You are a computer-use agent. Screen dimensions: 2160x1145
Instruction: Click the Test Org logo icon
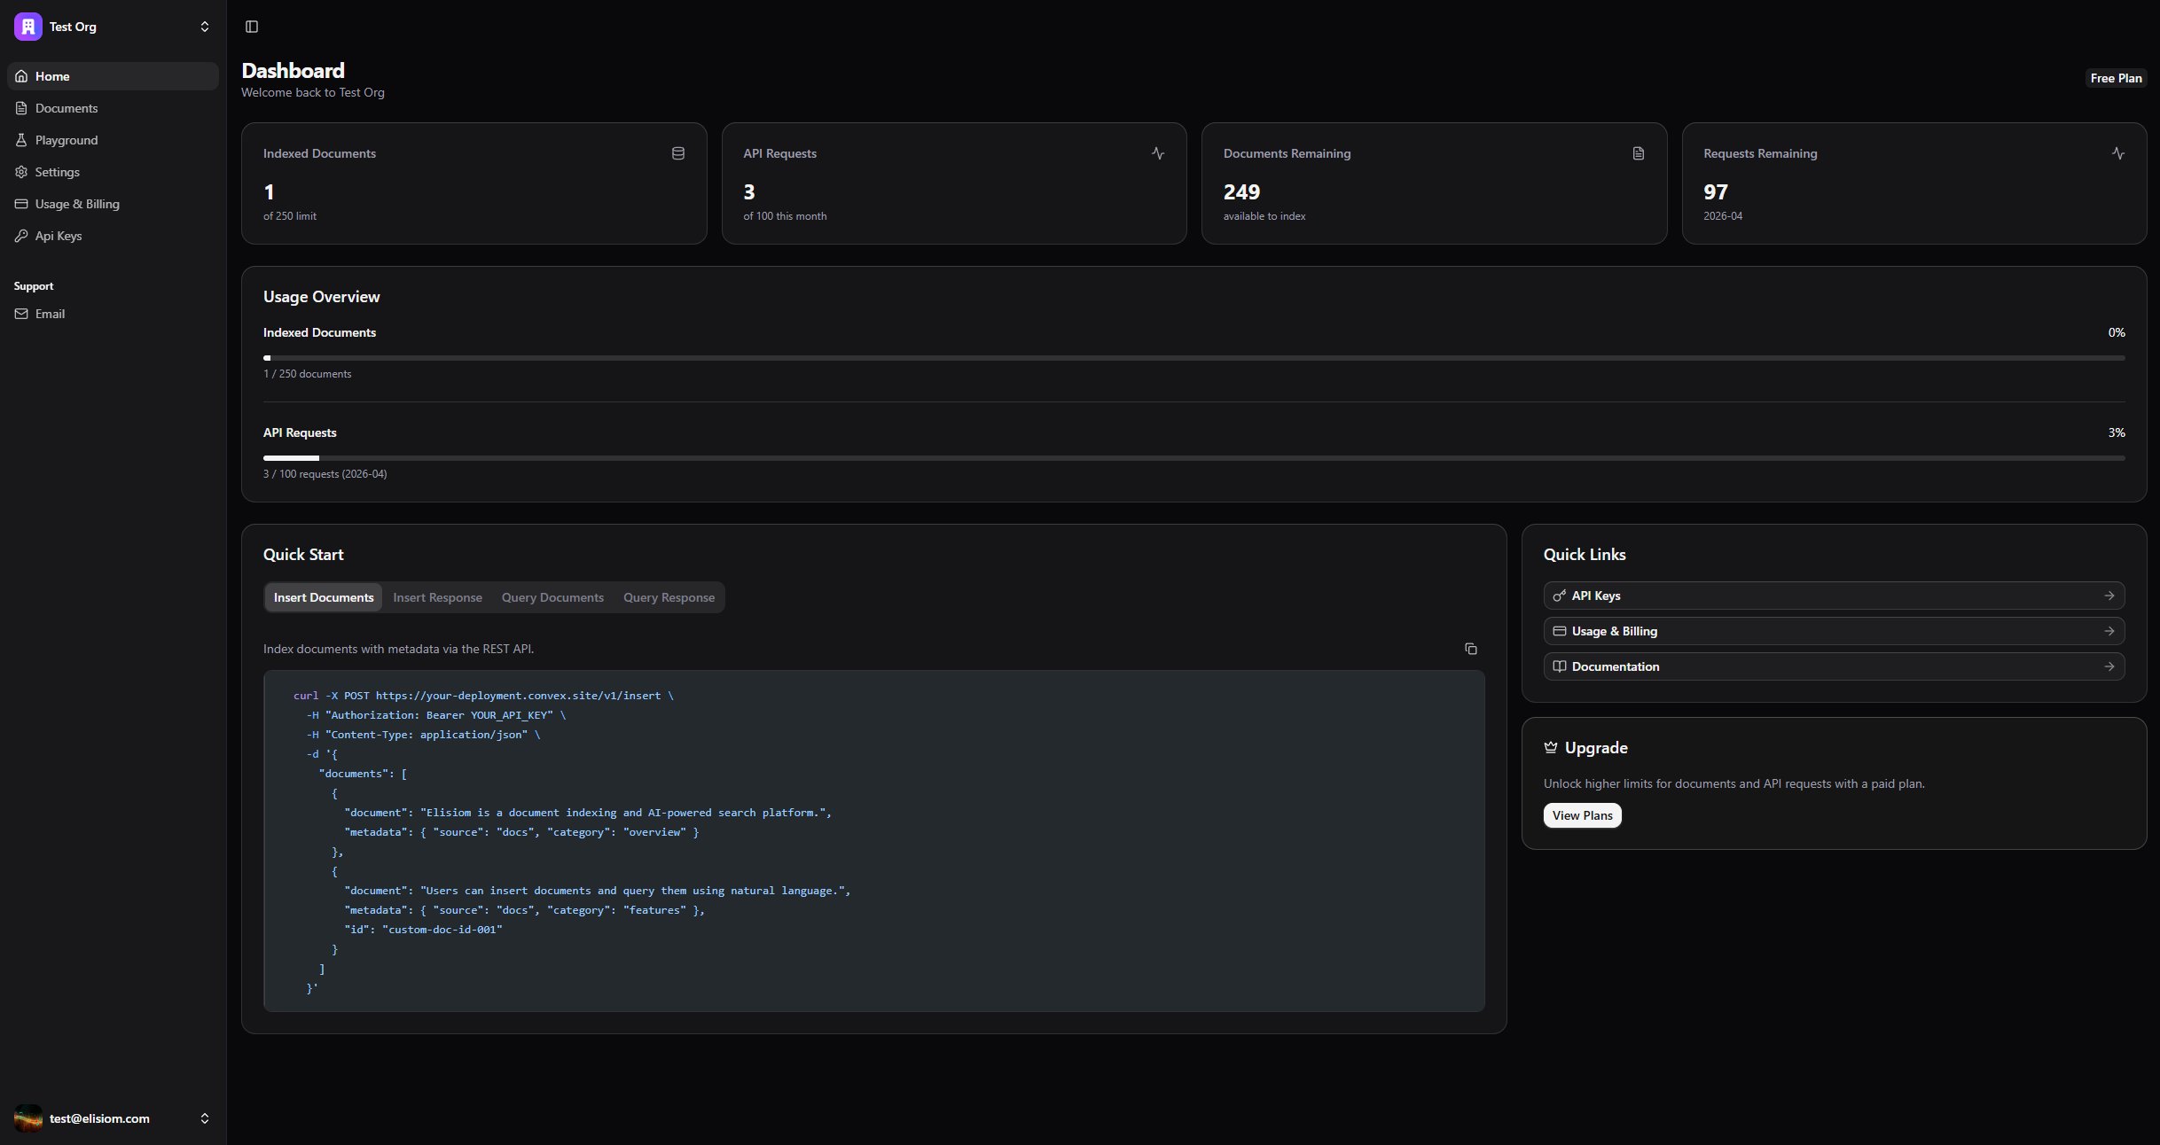tap(27, 27)
